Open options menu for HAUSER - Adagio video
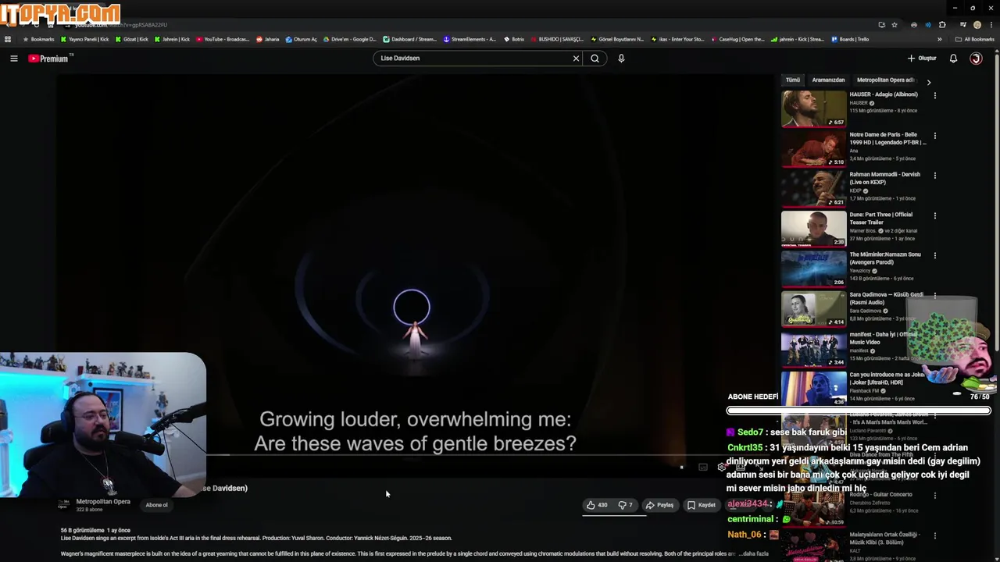Screen dimensions: 1000x562 point(934,96)
